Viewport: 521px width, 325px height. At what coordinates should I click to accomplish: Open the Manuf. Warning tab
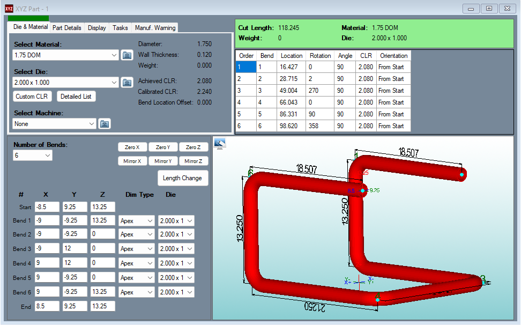155,28
